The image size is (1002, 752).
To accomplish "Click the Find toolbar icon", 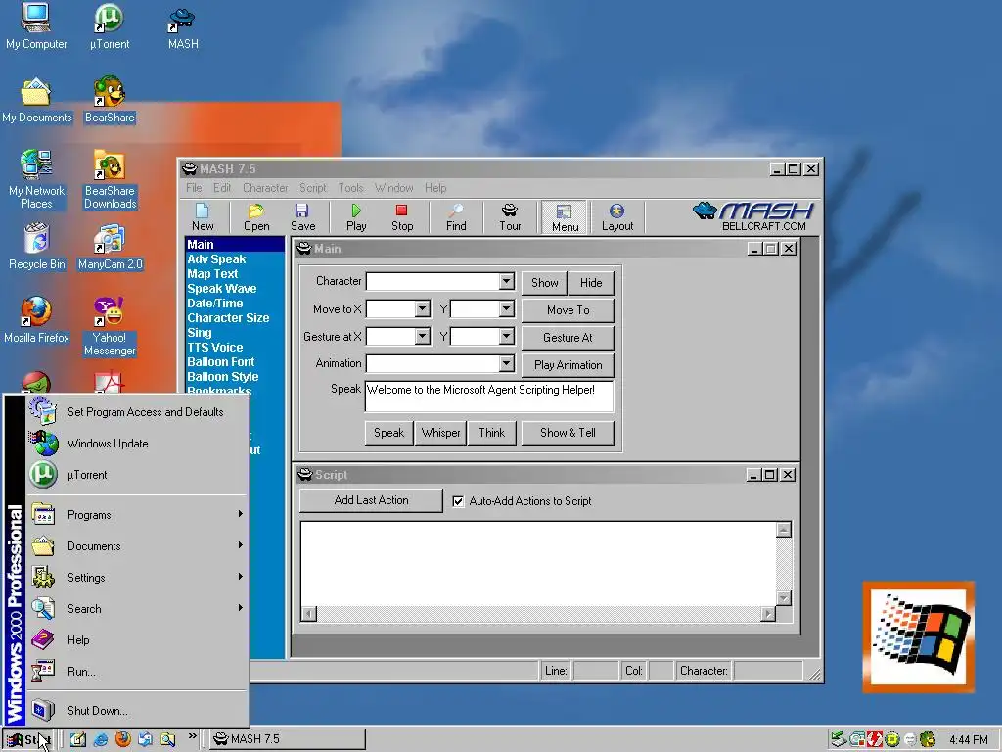I will (456, 217).
